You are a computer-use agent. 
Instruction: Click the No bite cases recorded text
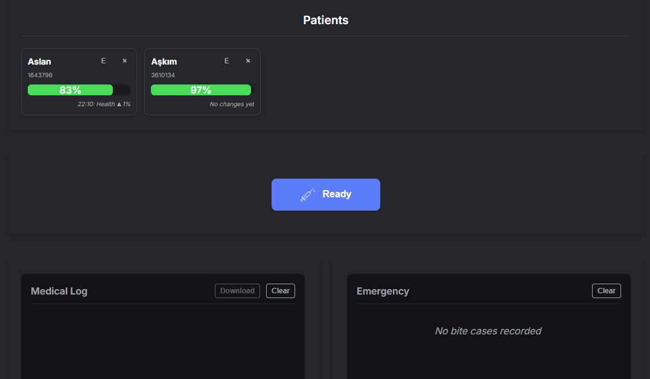pos(488,331)
